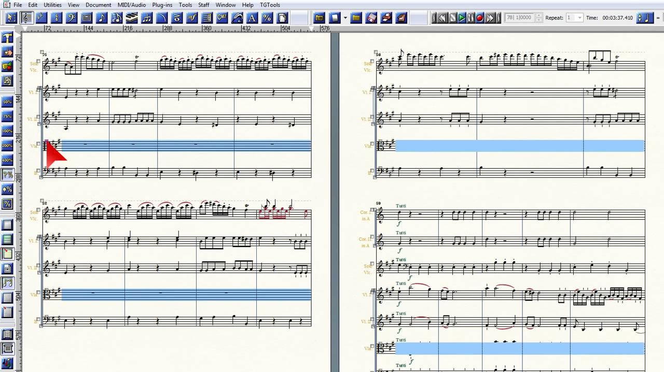Stop playback
The image size is (664, 372).
tap(452, 18)
